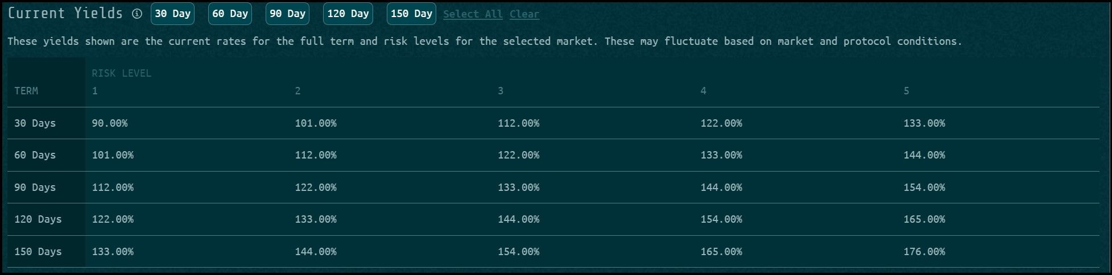Toggle the 120 Day term filter

348,14
